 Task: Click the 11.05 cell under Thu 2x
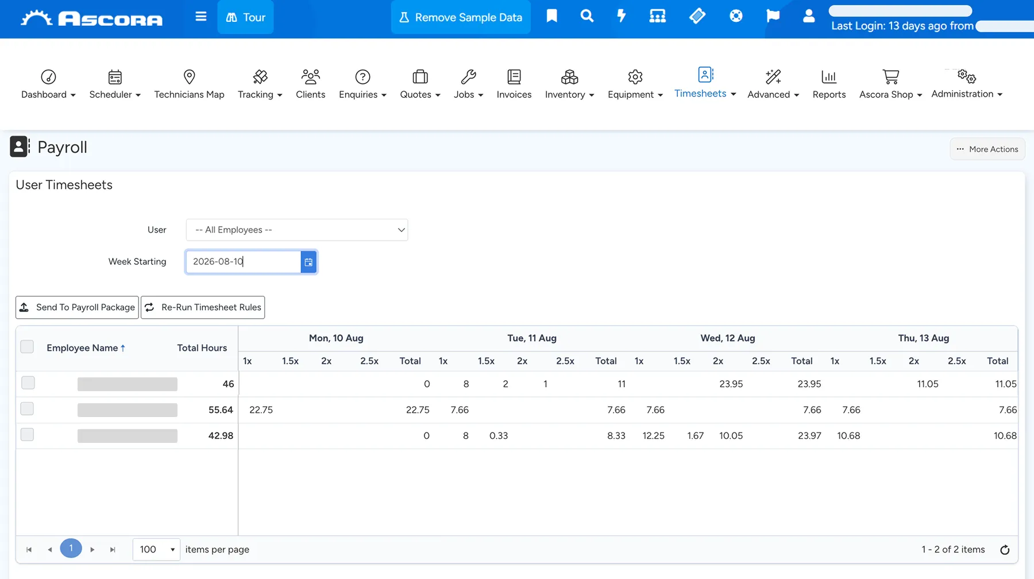pos(927,384)
